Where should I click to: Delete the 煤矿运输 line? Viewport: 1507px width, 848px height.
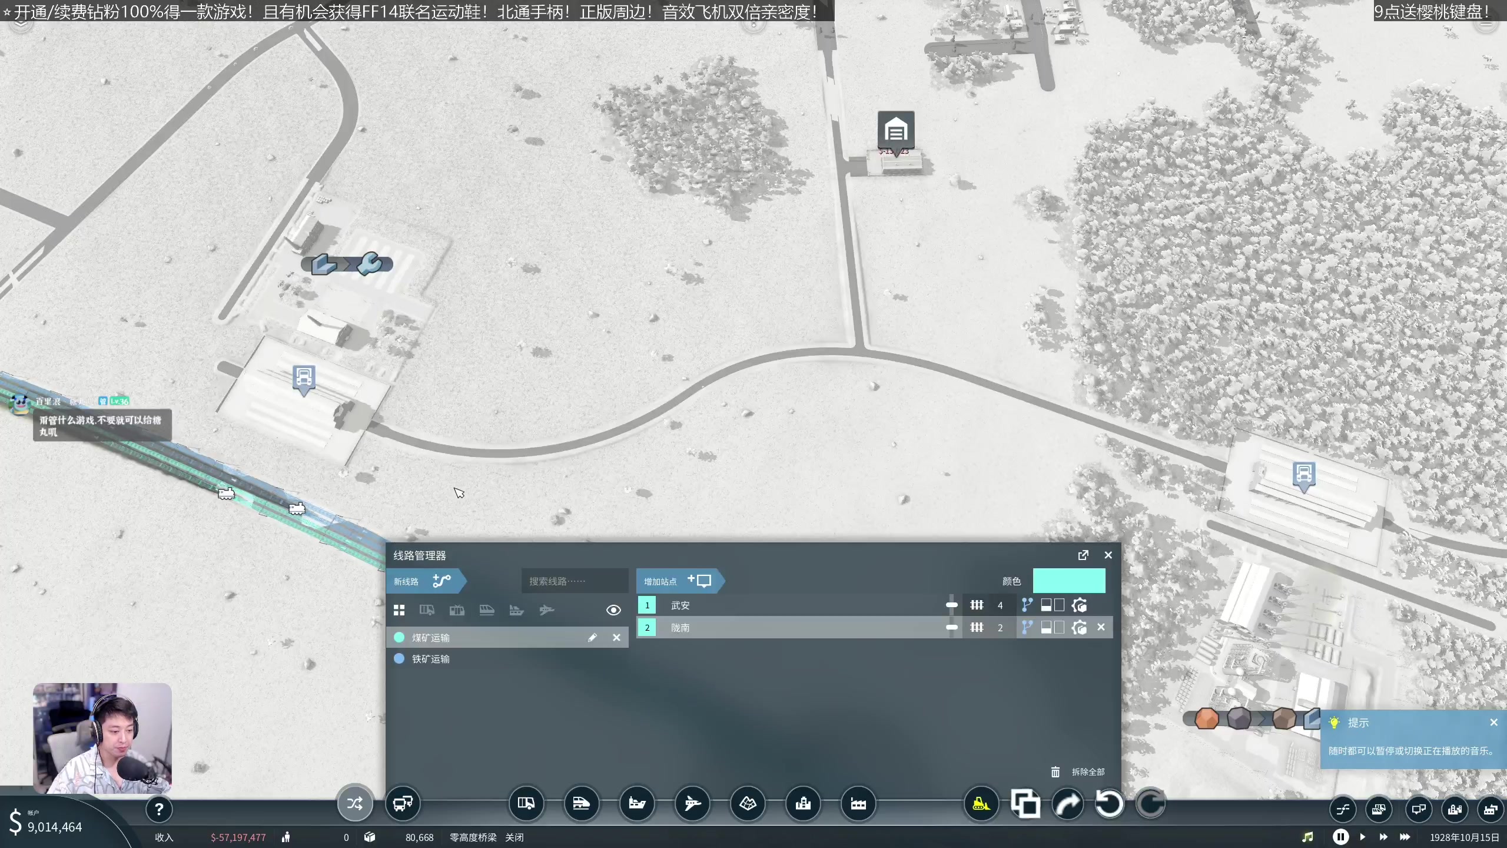[x=616, y=637]
